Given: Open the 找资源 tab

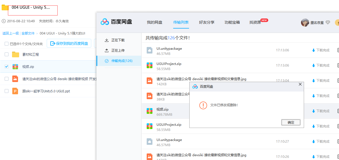Looking at the screenshot, I should pos(255,22).
